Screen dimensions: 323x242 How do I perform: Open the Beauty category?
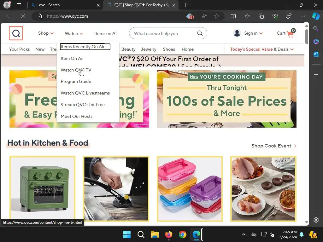click(x=128, y=49)
